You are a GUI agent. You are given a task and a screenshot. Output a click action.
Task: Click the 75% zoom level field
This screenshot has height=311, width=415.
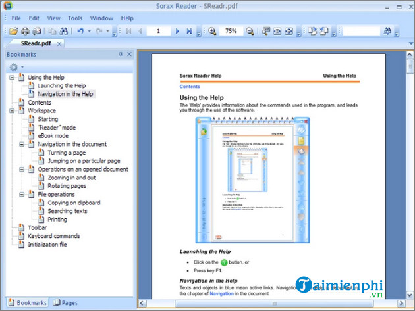[231, 31]
